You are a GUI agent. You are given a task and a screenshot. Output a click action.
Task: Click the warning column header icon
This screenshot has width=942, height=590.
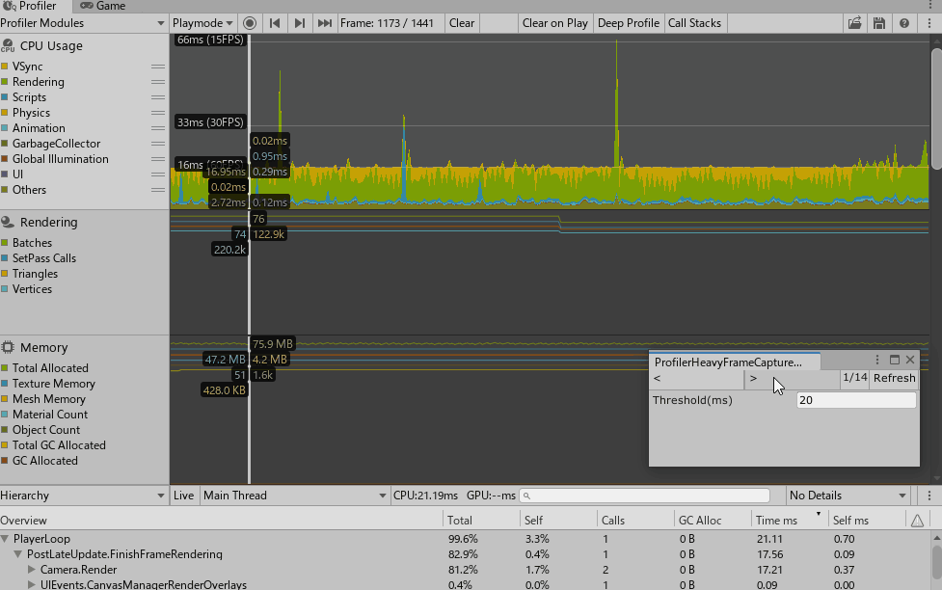pos(917,521)
